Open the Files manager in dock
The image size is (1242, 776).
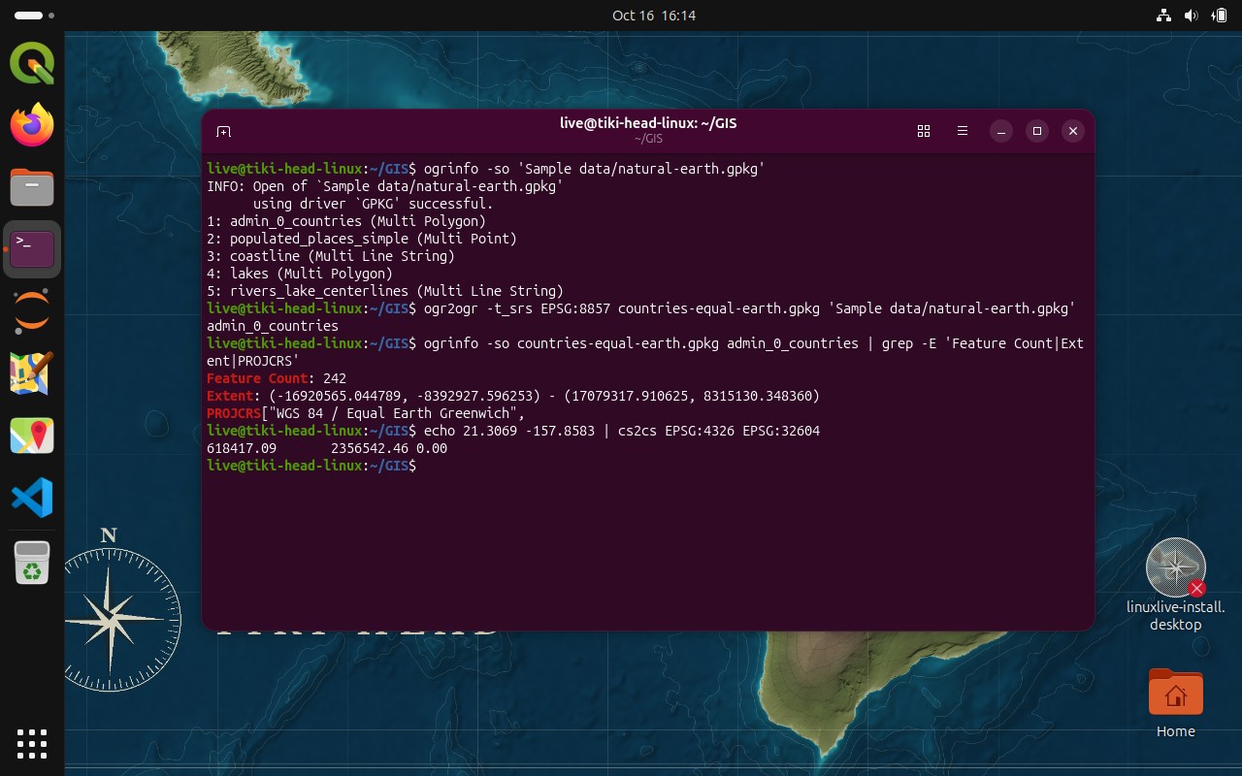[32, 187]
